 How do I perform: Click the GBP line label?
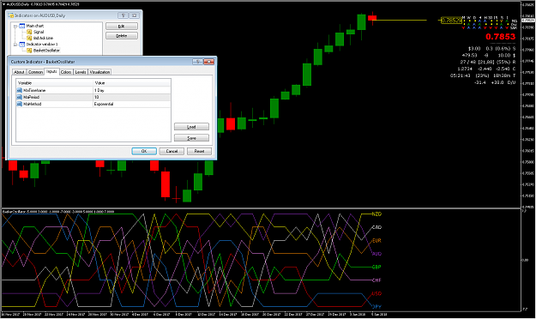pyautogui.click(x=376, y=267)
